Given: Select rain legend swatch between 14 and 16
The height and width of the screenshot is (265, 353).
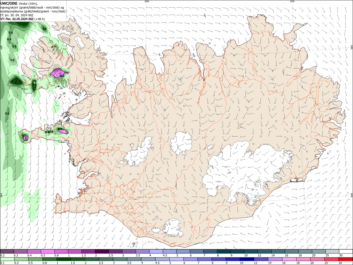Looking at the screenshot, I should click(x=275, y=259).
